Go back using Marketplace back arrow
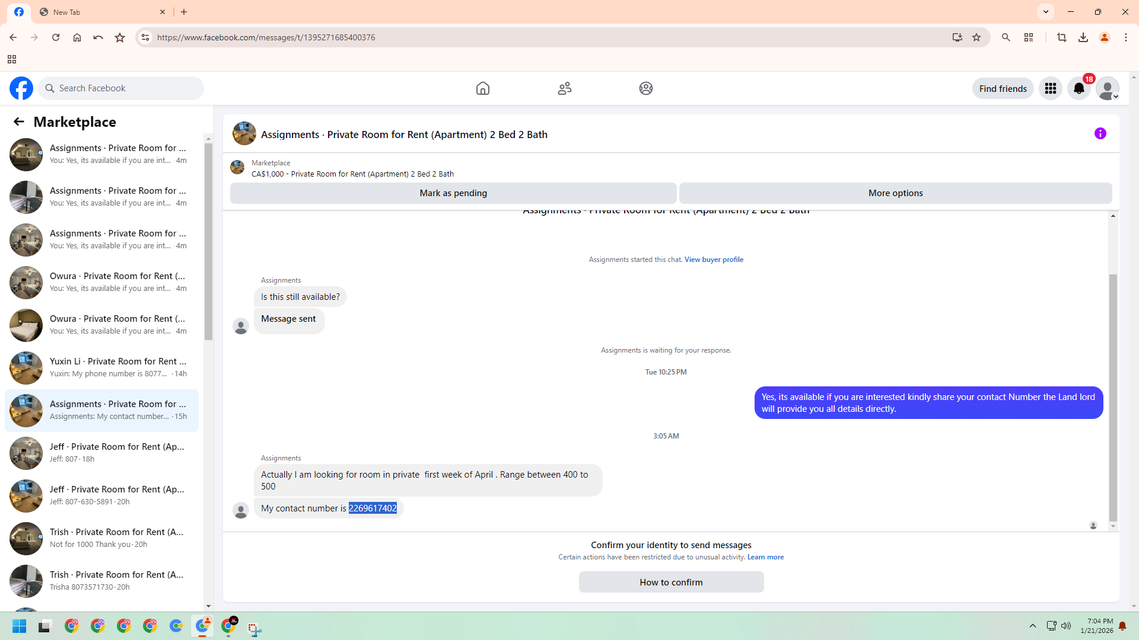1139x640 pixels. [x=18, y=121]
